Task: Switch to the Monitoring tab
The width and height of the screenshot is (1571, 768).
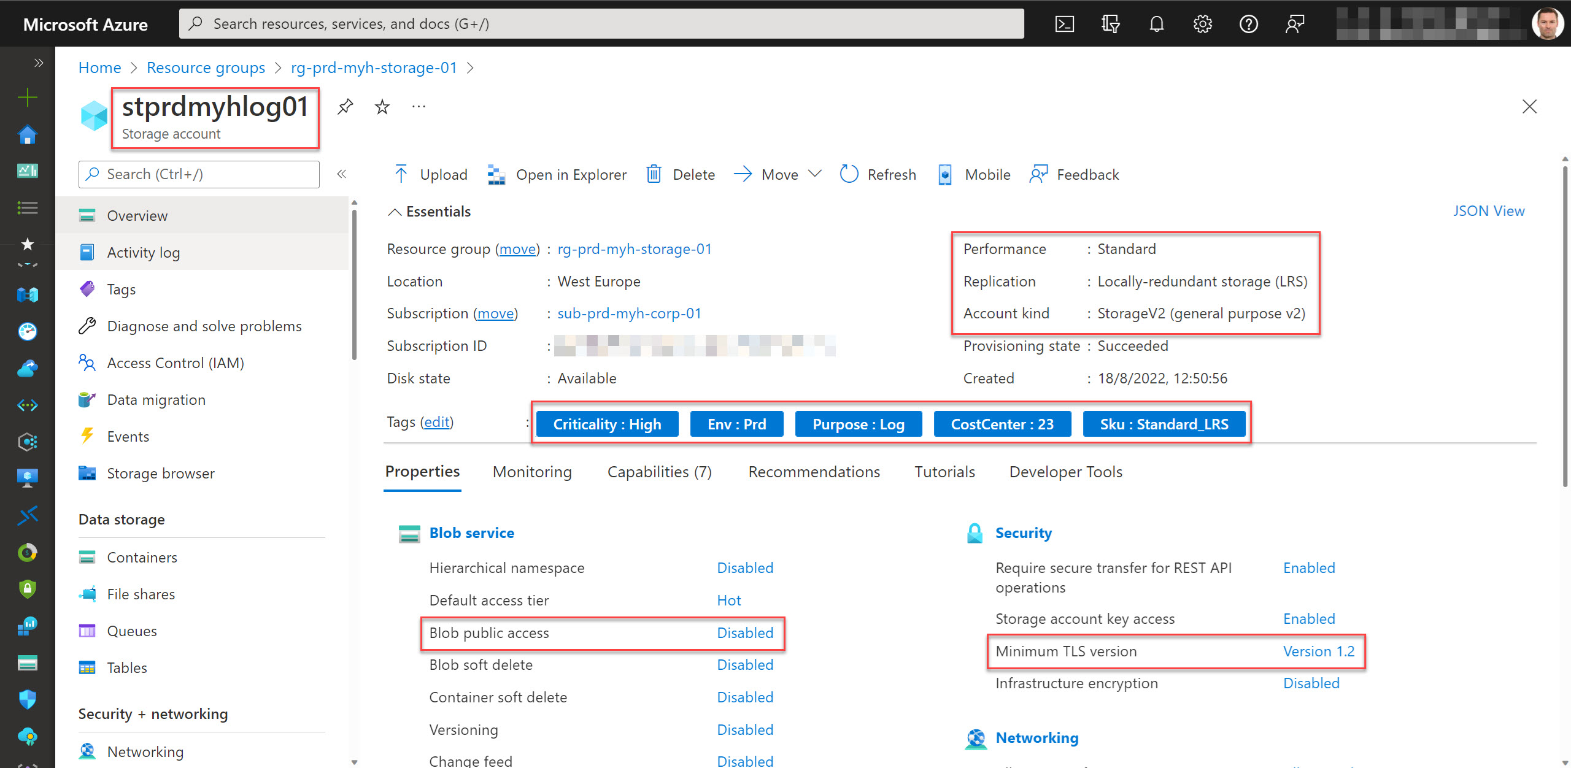Action: (x=531, y=472)
